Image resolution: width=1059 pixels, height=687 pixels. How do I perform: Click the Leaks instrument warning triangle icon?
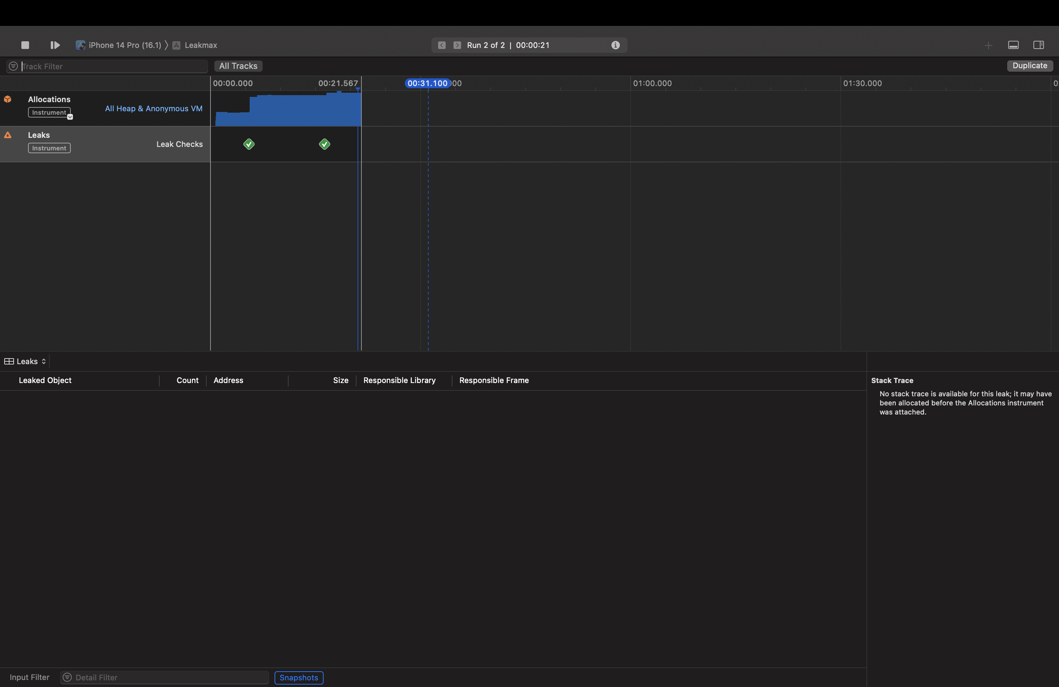(x=8, y=135)
